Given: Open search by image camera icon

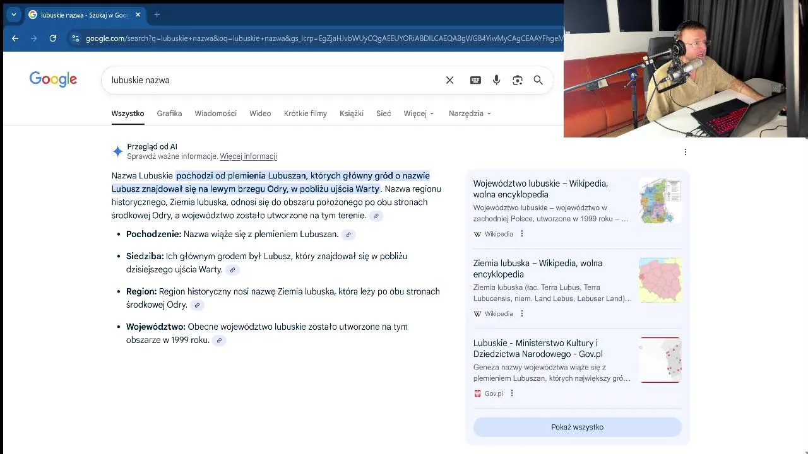Looking at the screenshot, I should coord(518,80).
